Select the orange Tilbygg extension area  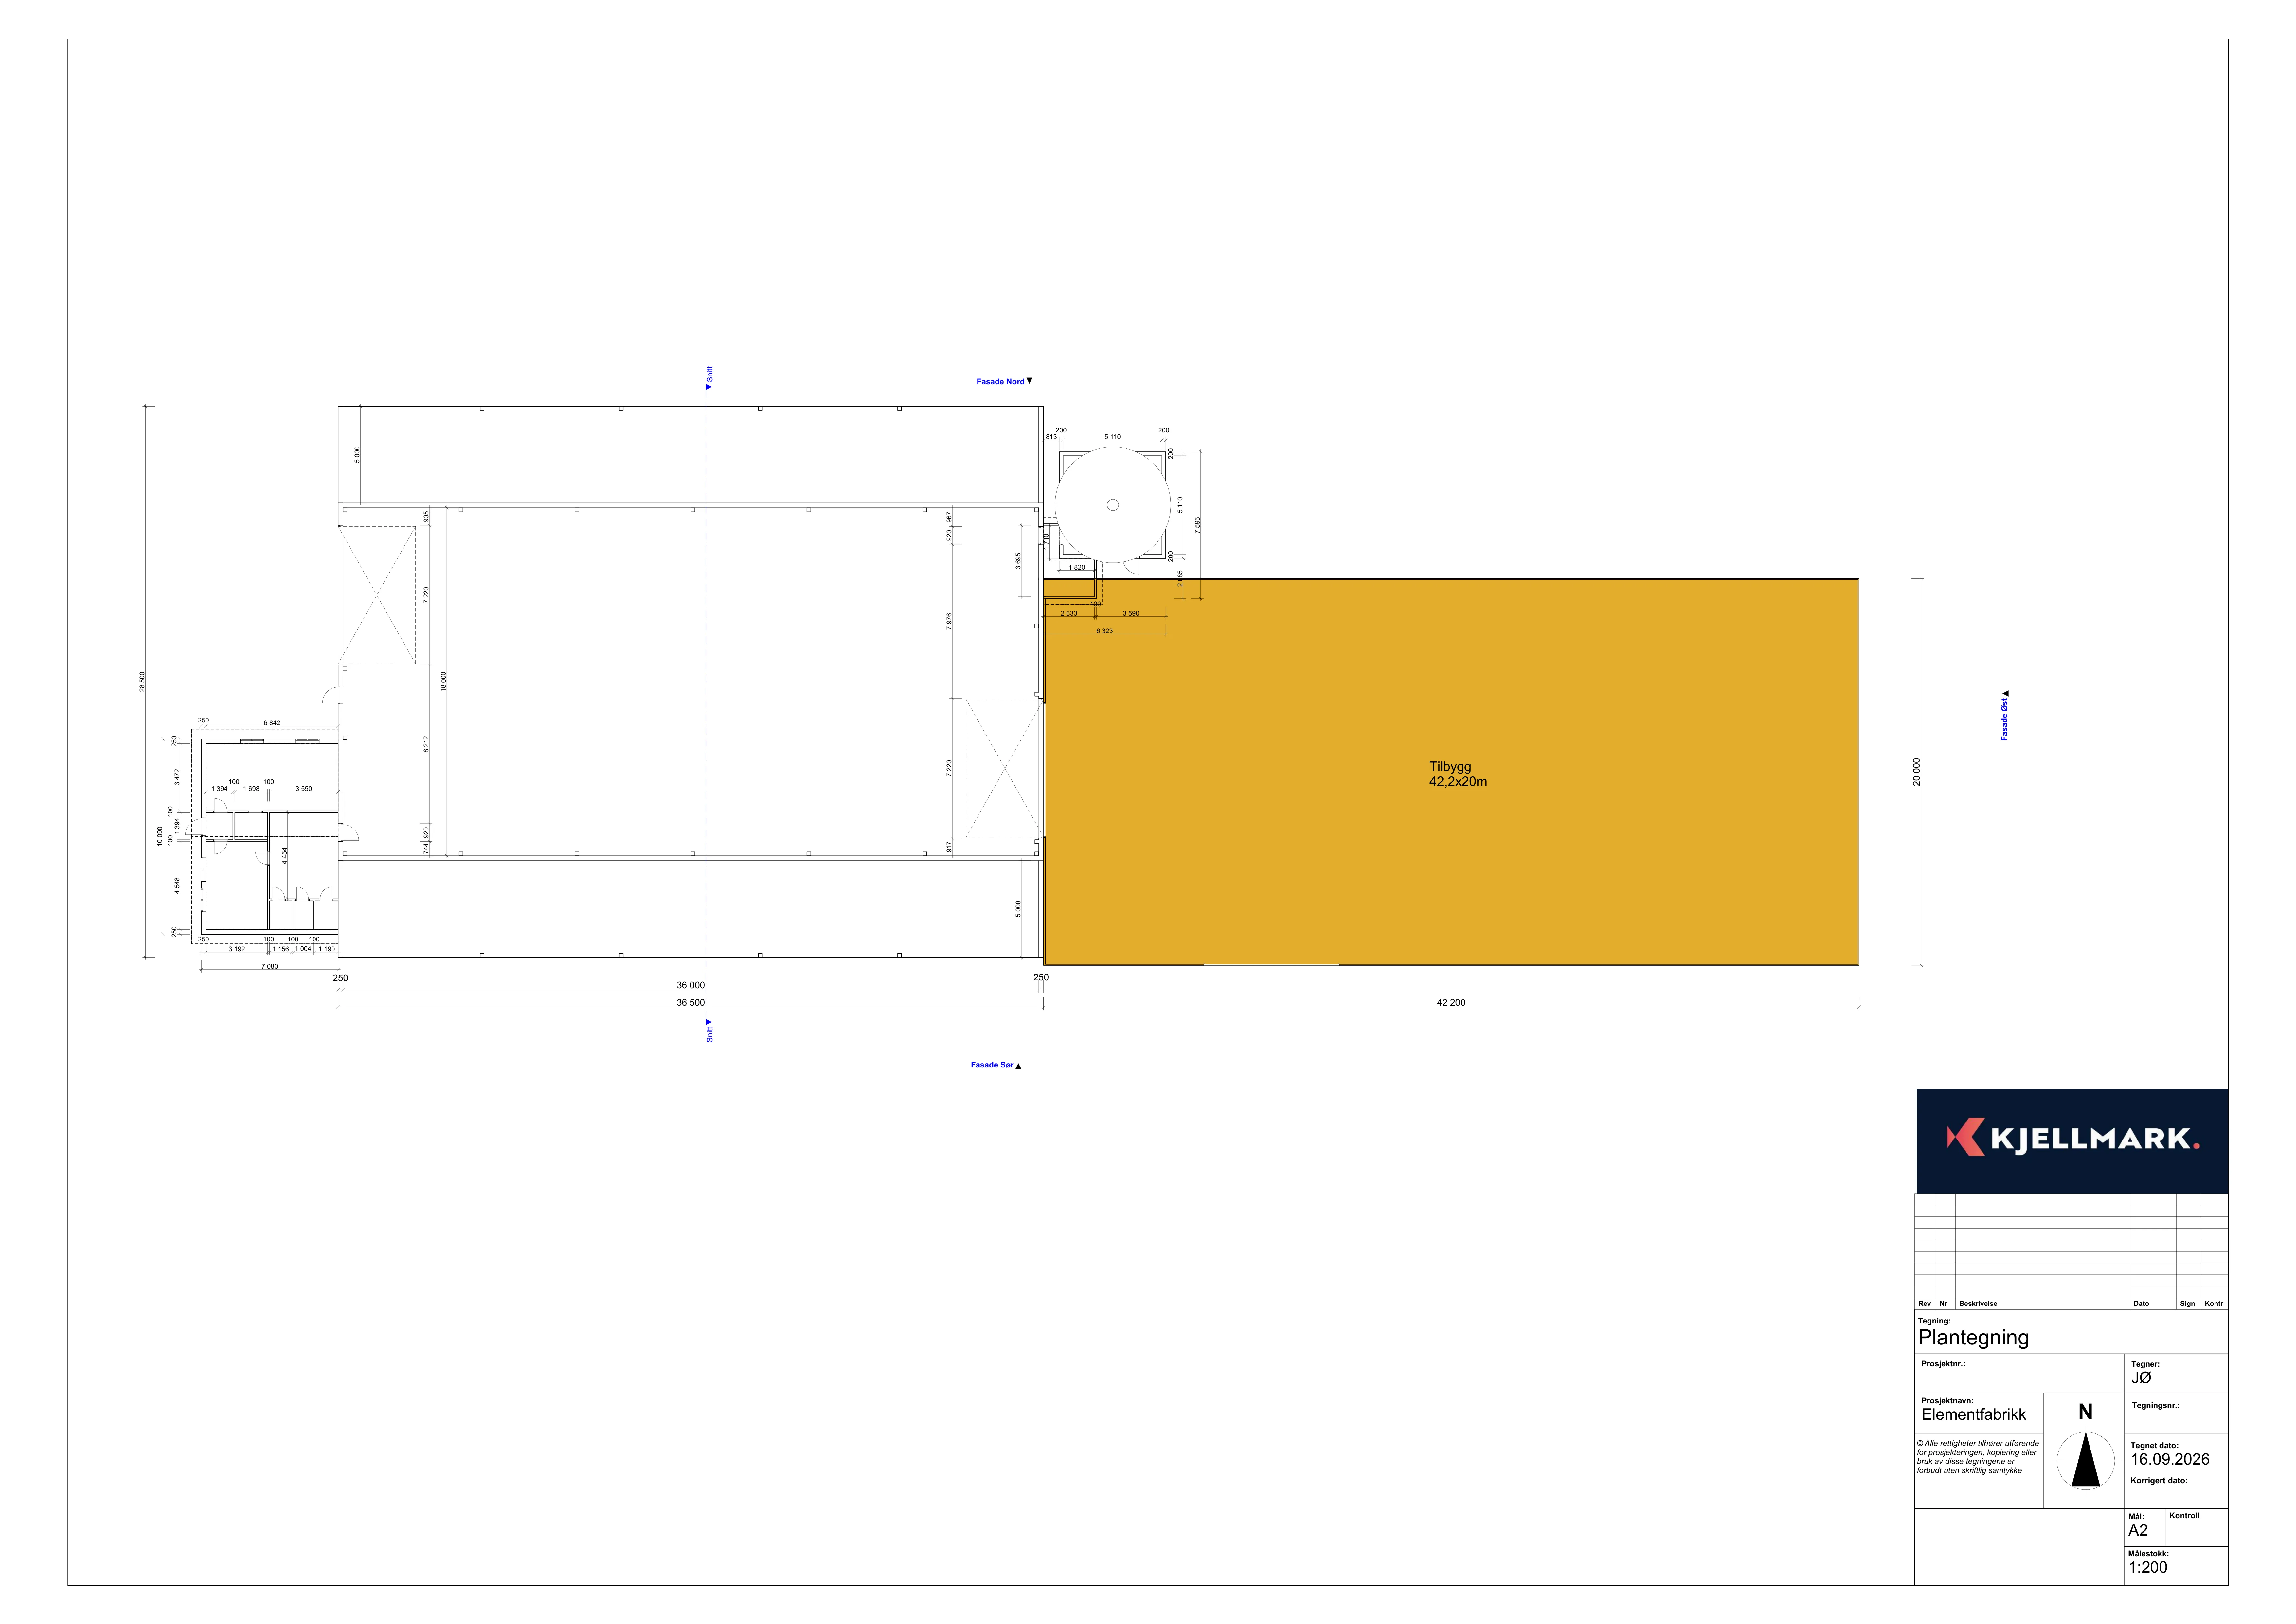[1451, 772]
